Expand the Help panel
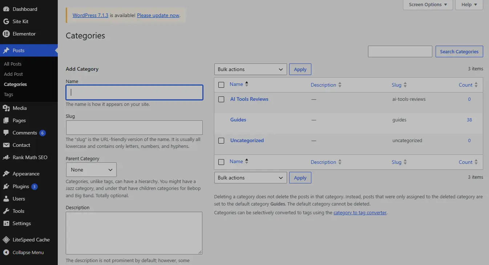This screenshot has width=489, height=265. pos(469,5)
